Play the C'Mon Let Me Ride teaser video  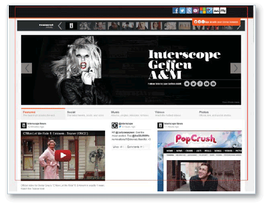[x=63, y=155]
